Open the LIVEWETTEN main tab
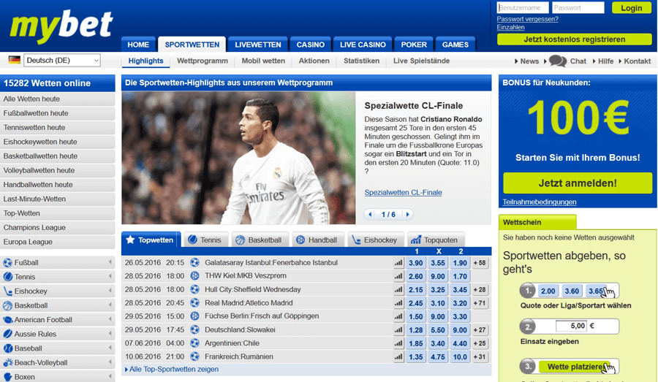658x382 pixels. tap(257, 45)
